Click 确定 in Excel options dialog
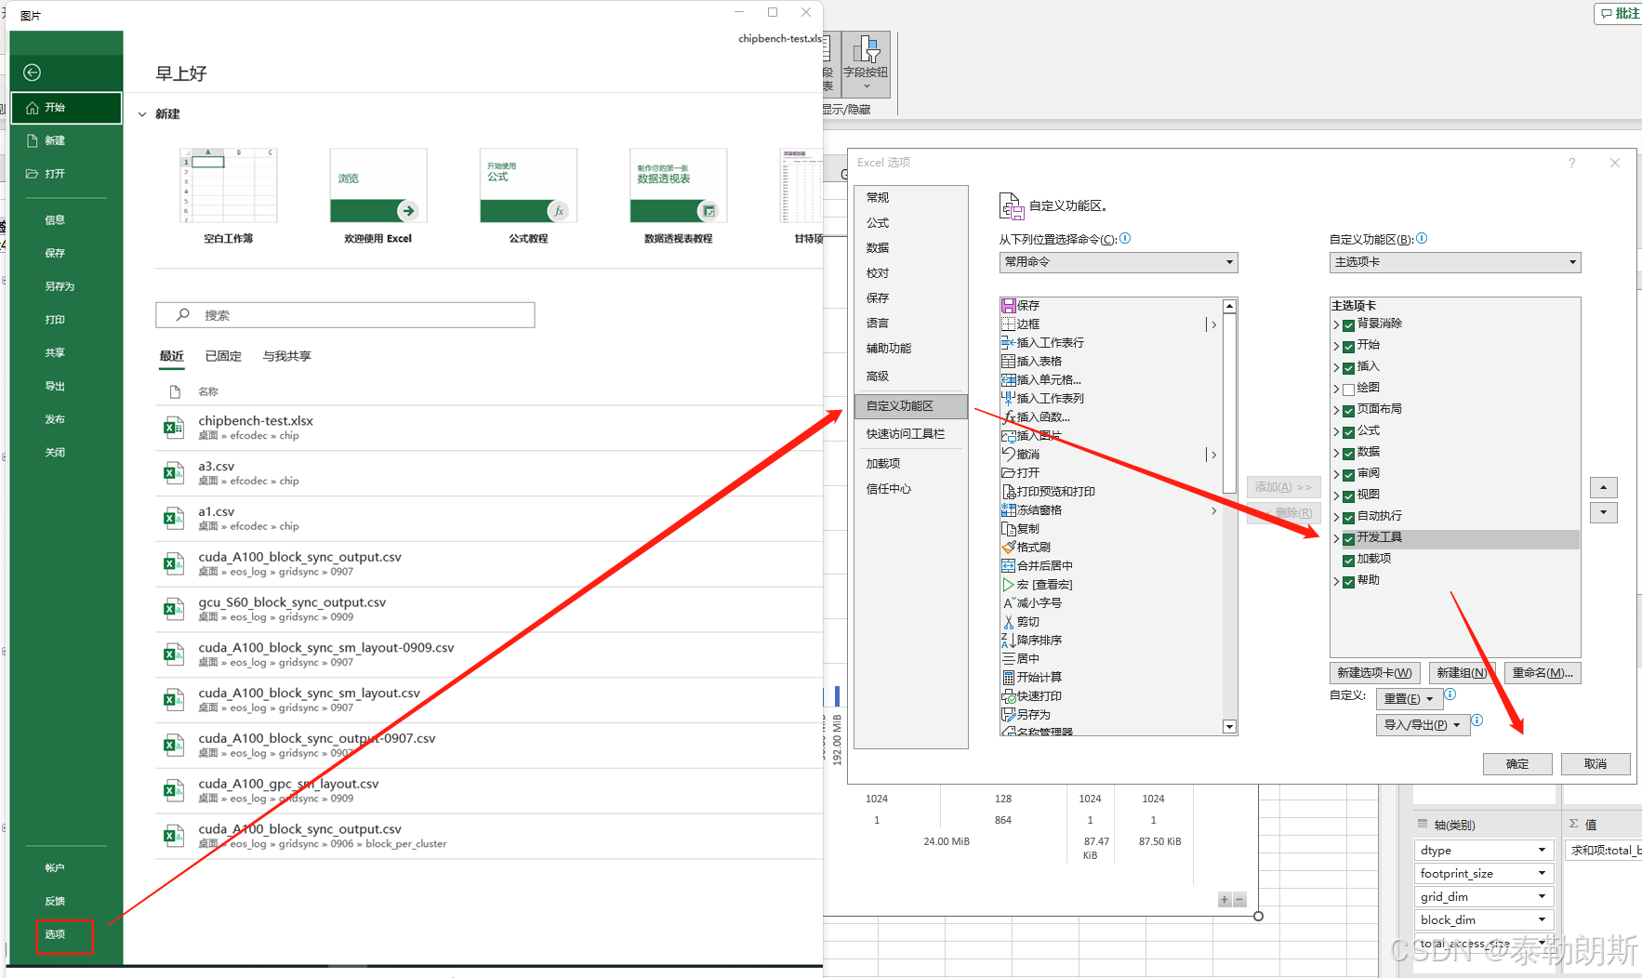The width and height of the screenshot is (1642, 978). point(1517,764)
